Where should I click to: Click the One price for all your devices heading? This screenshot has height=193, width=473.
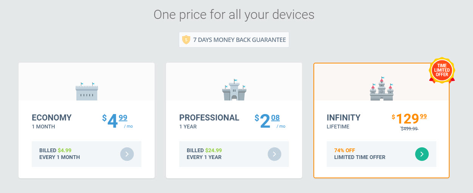click(234, 14)
